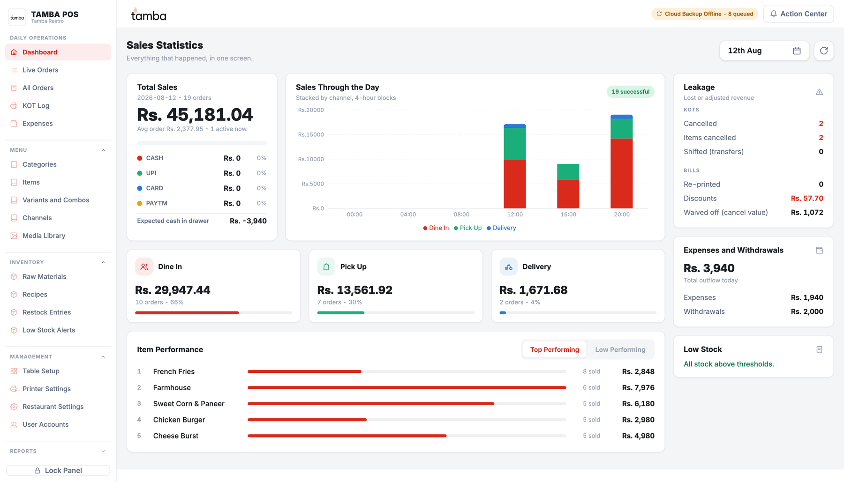
Task: Click the Dashboard home icon in sidebar
Action: tap(14, 52)
